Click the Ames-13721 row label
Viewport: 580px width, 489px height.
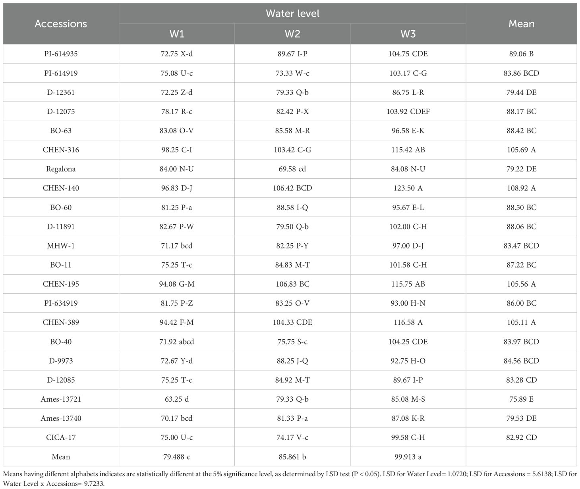[61, 399]
